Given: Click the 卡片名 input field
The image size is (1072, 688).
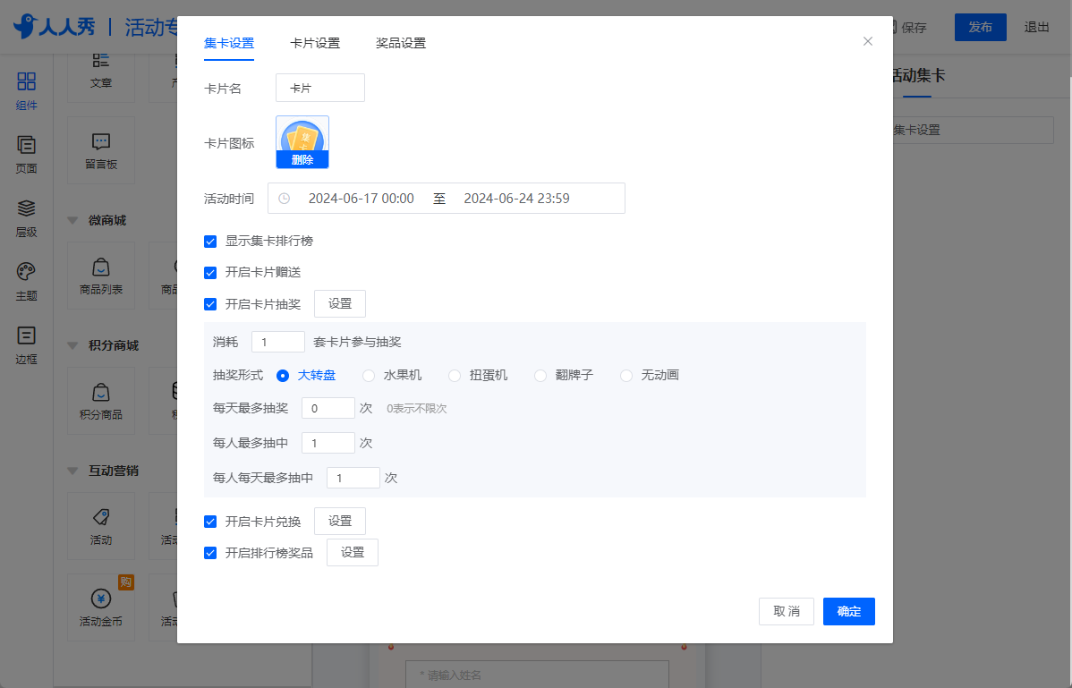Looking at the screenshot, I should coord(320,89).
